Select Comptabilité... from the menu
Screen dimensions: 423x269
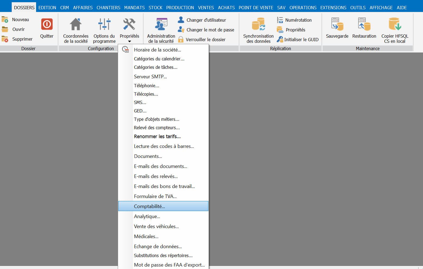[150, 206]
